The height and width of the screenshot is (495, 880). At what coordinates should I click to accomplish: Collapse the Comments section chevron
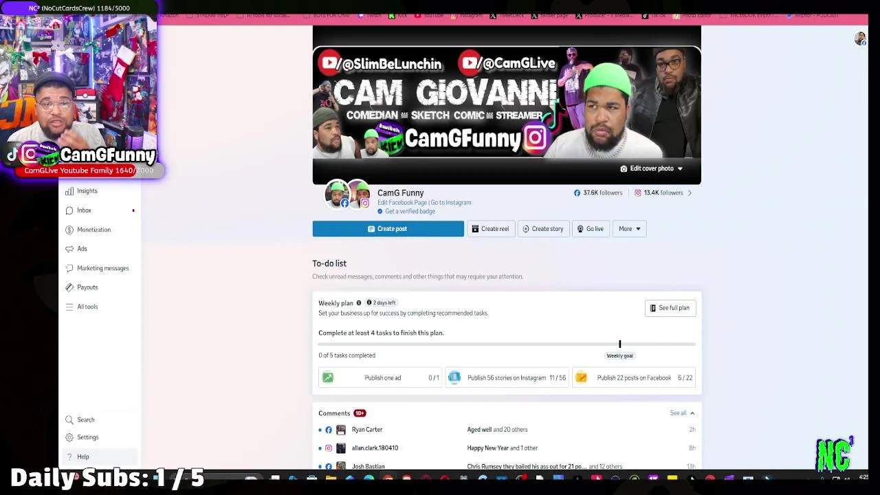[x=692, y=413]
